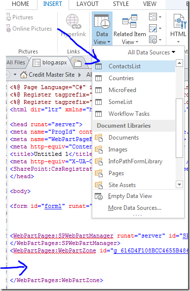Select the Images library
The width and height of the screenshot is (190, 291).
134,149
